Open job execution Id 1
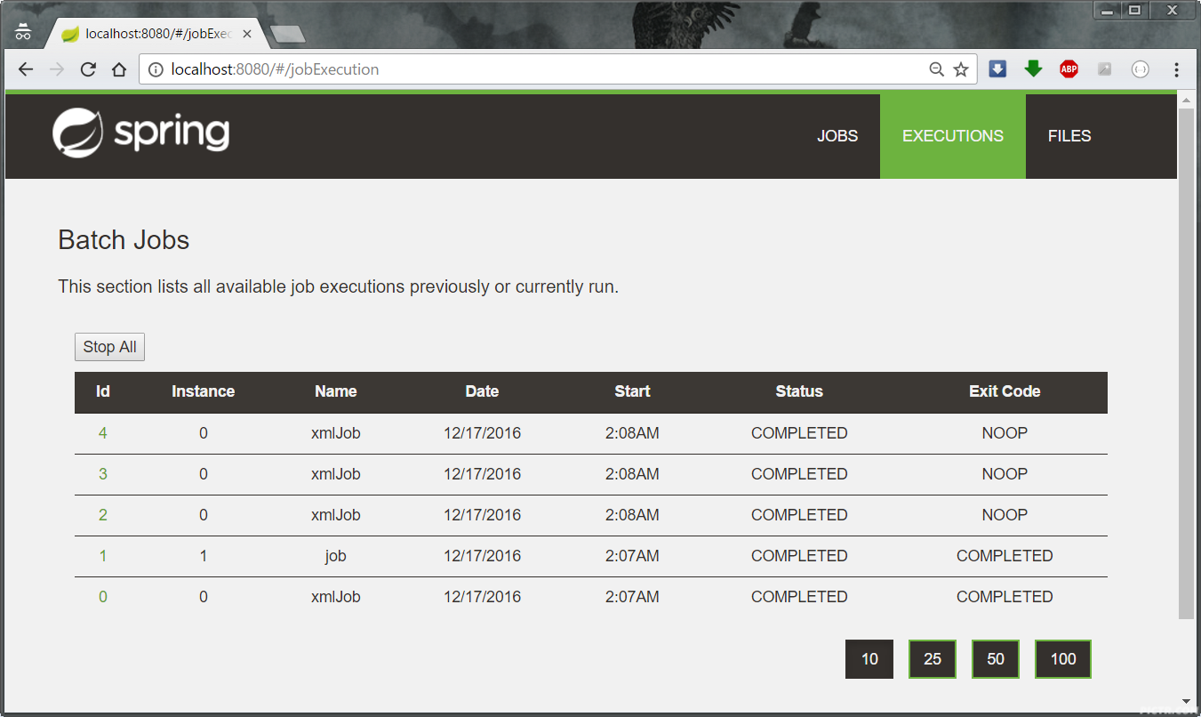 pos(103,556)
